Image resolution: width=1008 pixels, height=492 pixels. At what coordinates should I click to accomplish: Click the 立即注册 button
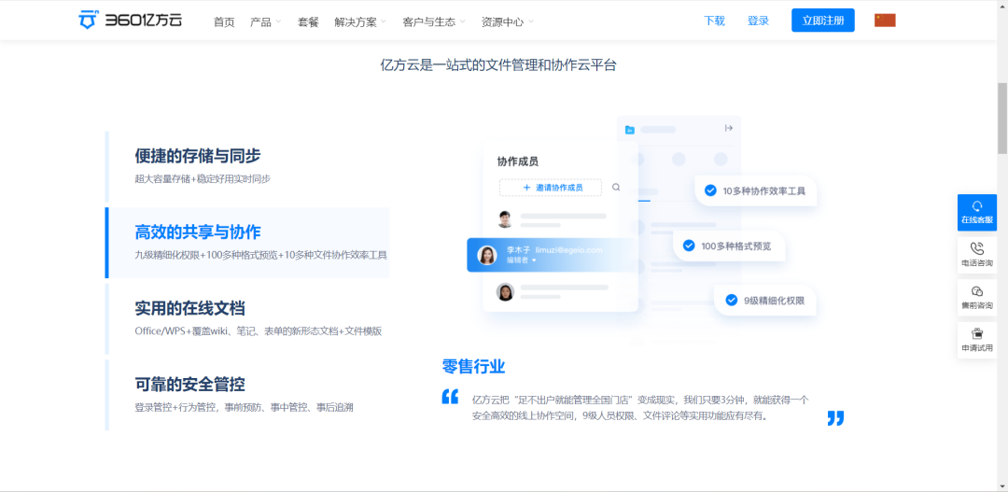pyautogui.click(x=823, y=20)
